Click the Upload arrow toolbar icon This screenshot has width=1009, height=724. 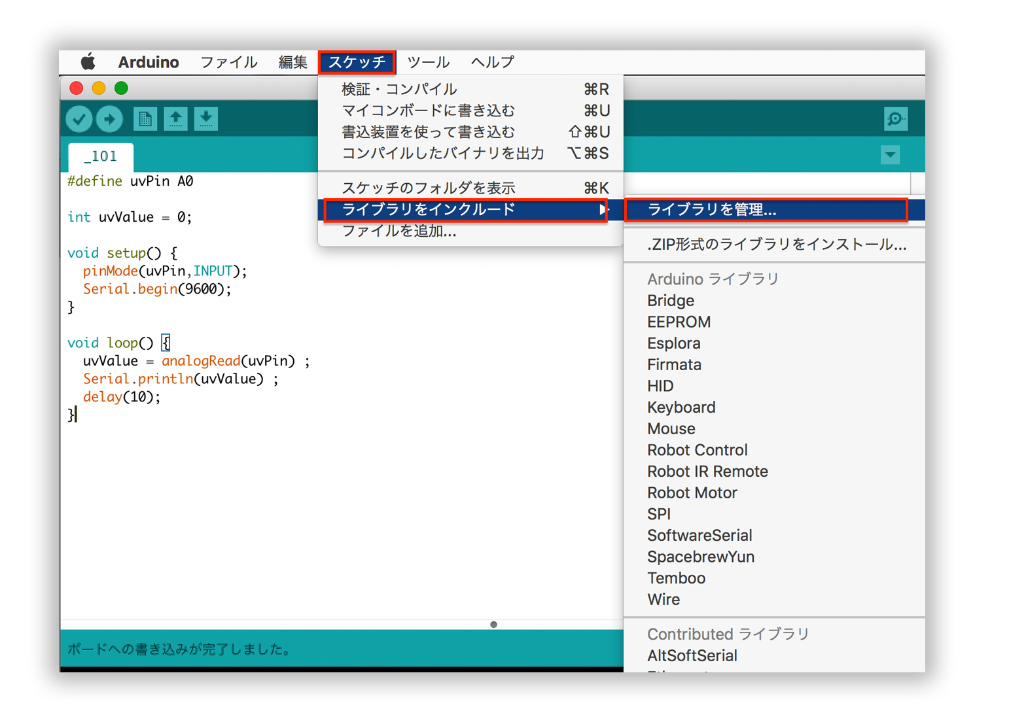click(x=109, y=119)
